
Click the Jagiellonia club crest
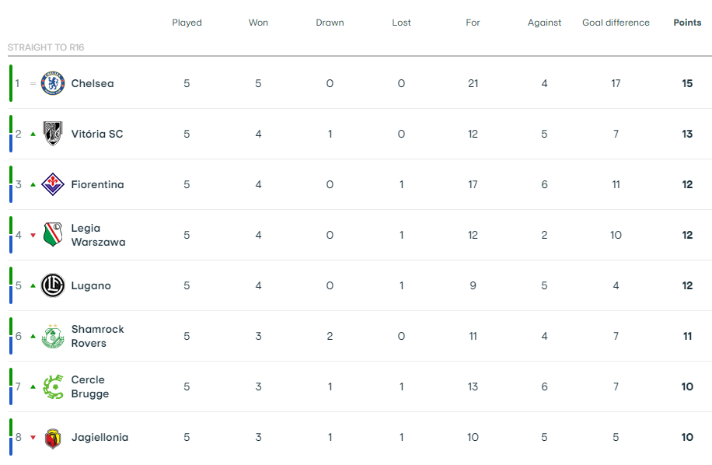53,438
